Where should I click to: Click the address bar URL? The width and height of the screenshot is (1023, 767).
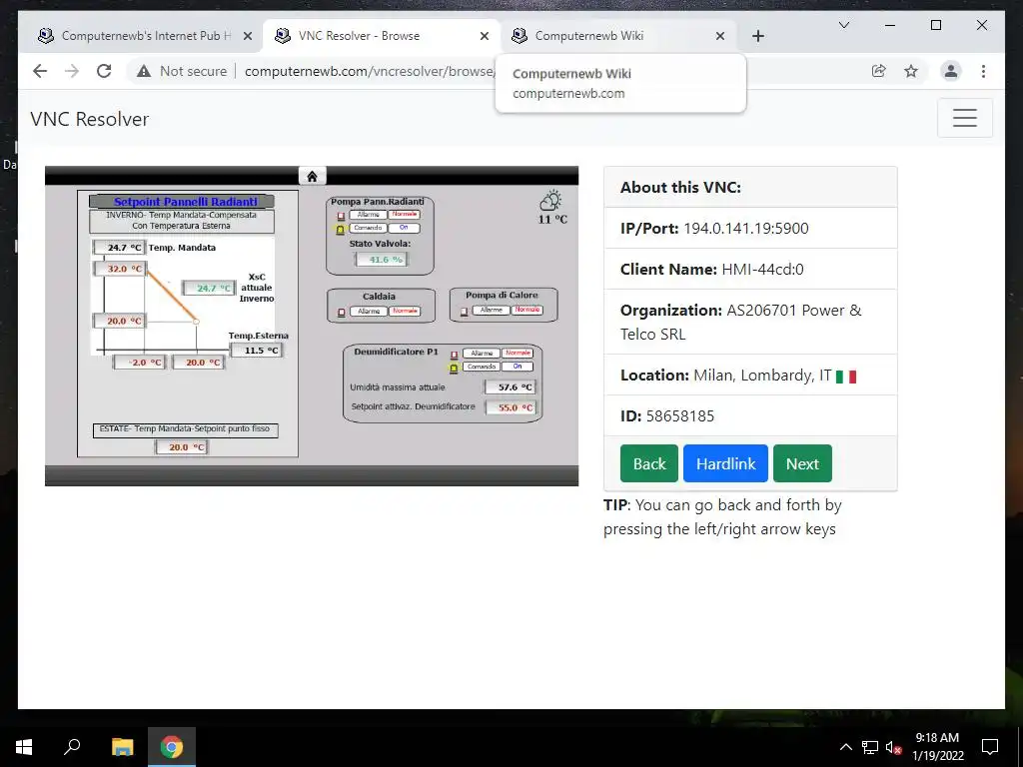369,71
